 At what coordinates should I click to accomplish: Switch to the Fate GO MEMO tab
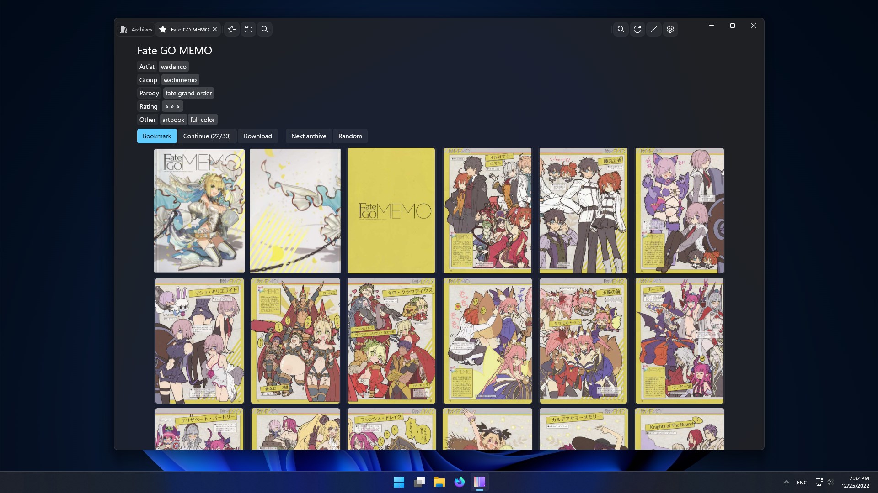(x=188, y=29)
